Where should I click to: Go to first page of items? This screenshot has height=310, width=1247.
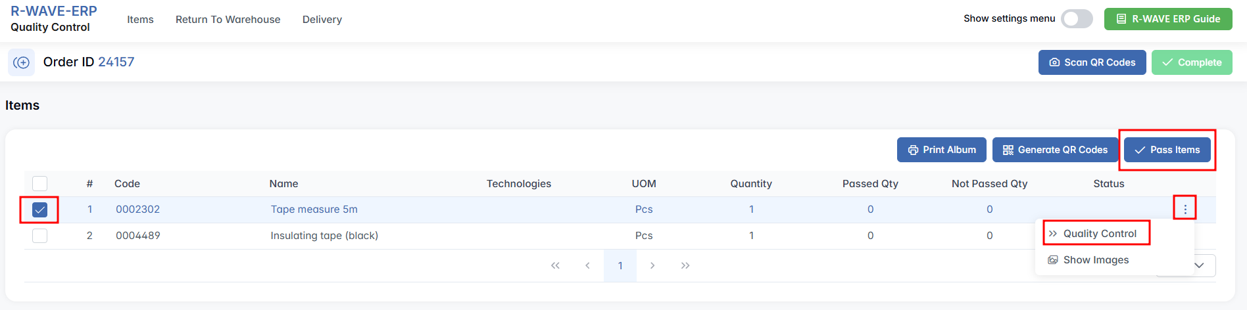[555, 265]
